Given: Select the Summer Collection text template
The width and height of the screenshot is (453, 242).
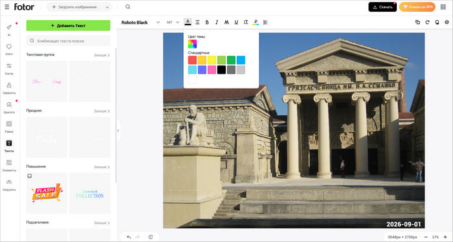Looking at the screenshot, I should coord(90,193).
